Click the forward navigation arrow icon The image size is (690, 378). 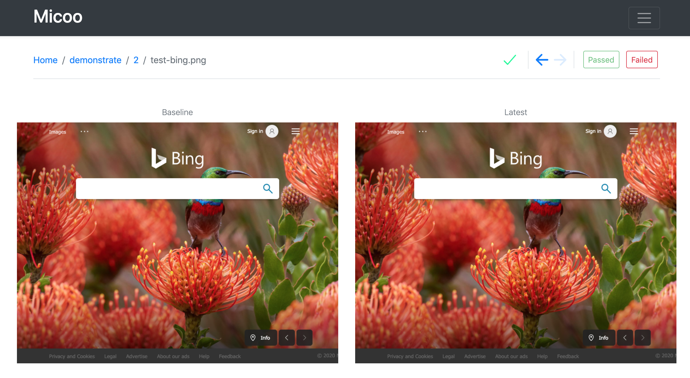(560, 60)
